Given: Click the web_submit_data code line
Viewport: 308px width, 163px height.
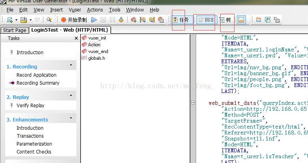Looking at the screenshot, I should 258,103.
